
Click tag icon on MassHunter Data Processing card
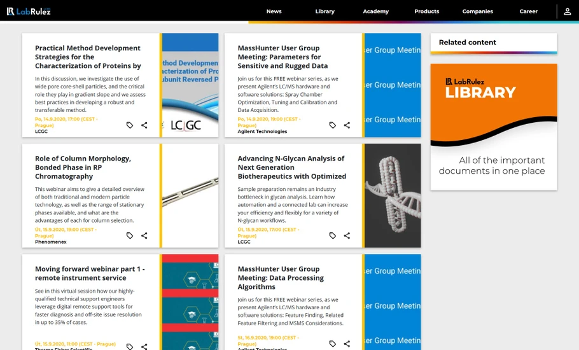coord(332,344)
